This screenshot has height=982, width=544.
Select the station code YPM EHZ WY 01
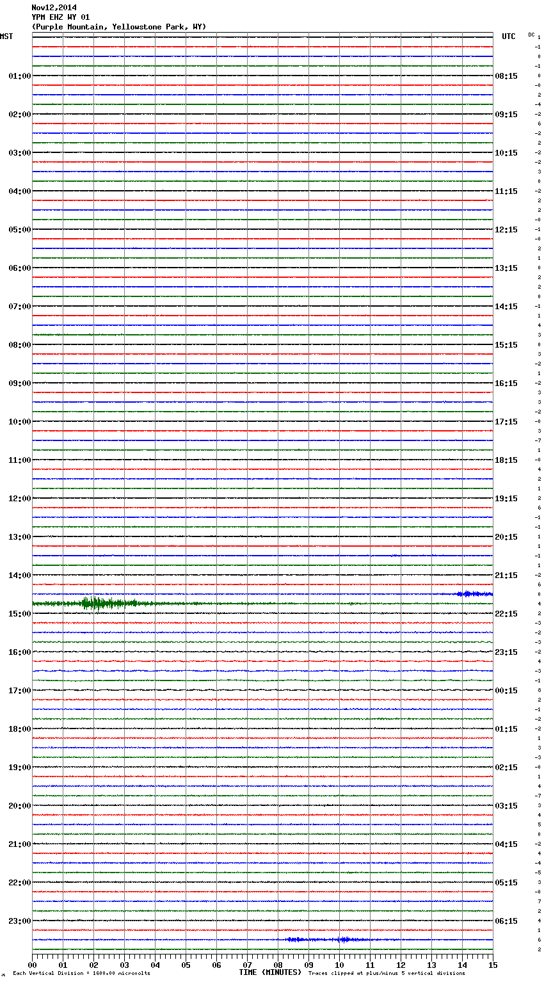point(61,17)
